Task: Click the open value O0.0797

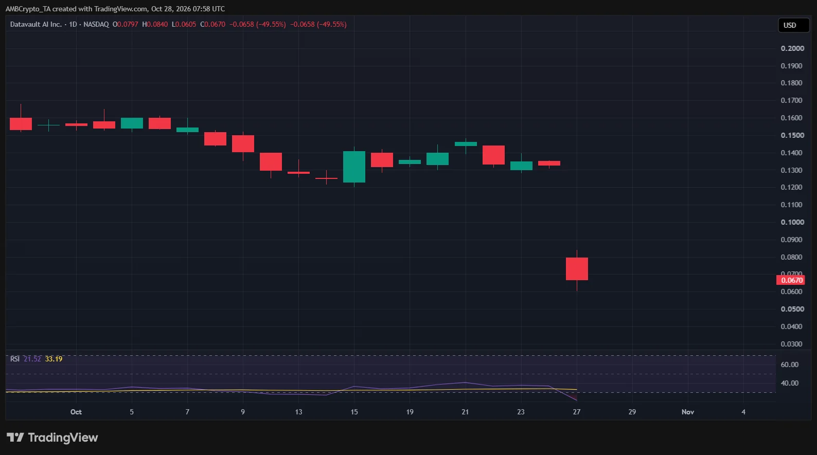Action: pos(126,24)
